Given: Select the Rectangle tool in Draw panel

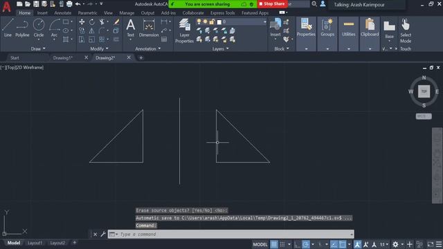Looking at the screenshot, I should coord(66,21).
